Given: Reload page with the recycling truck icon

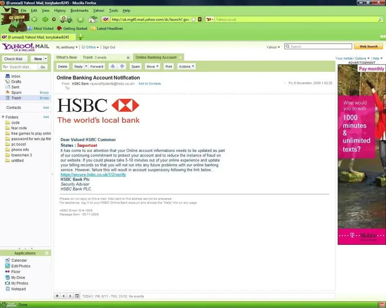Looking at the screenshot, I should [66, 19].
